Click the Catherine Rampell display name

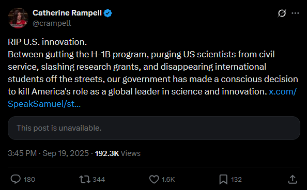[67, 13]
